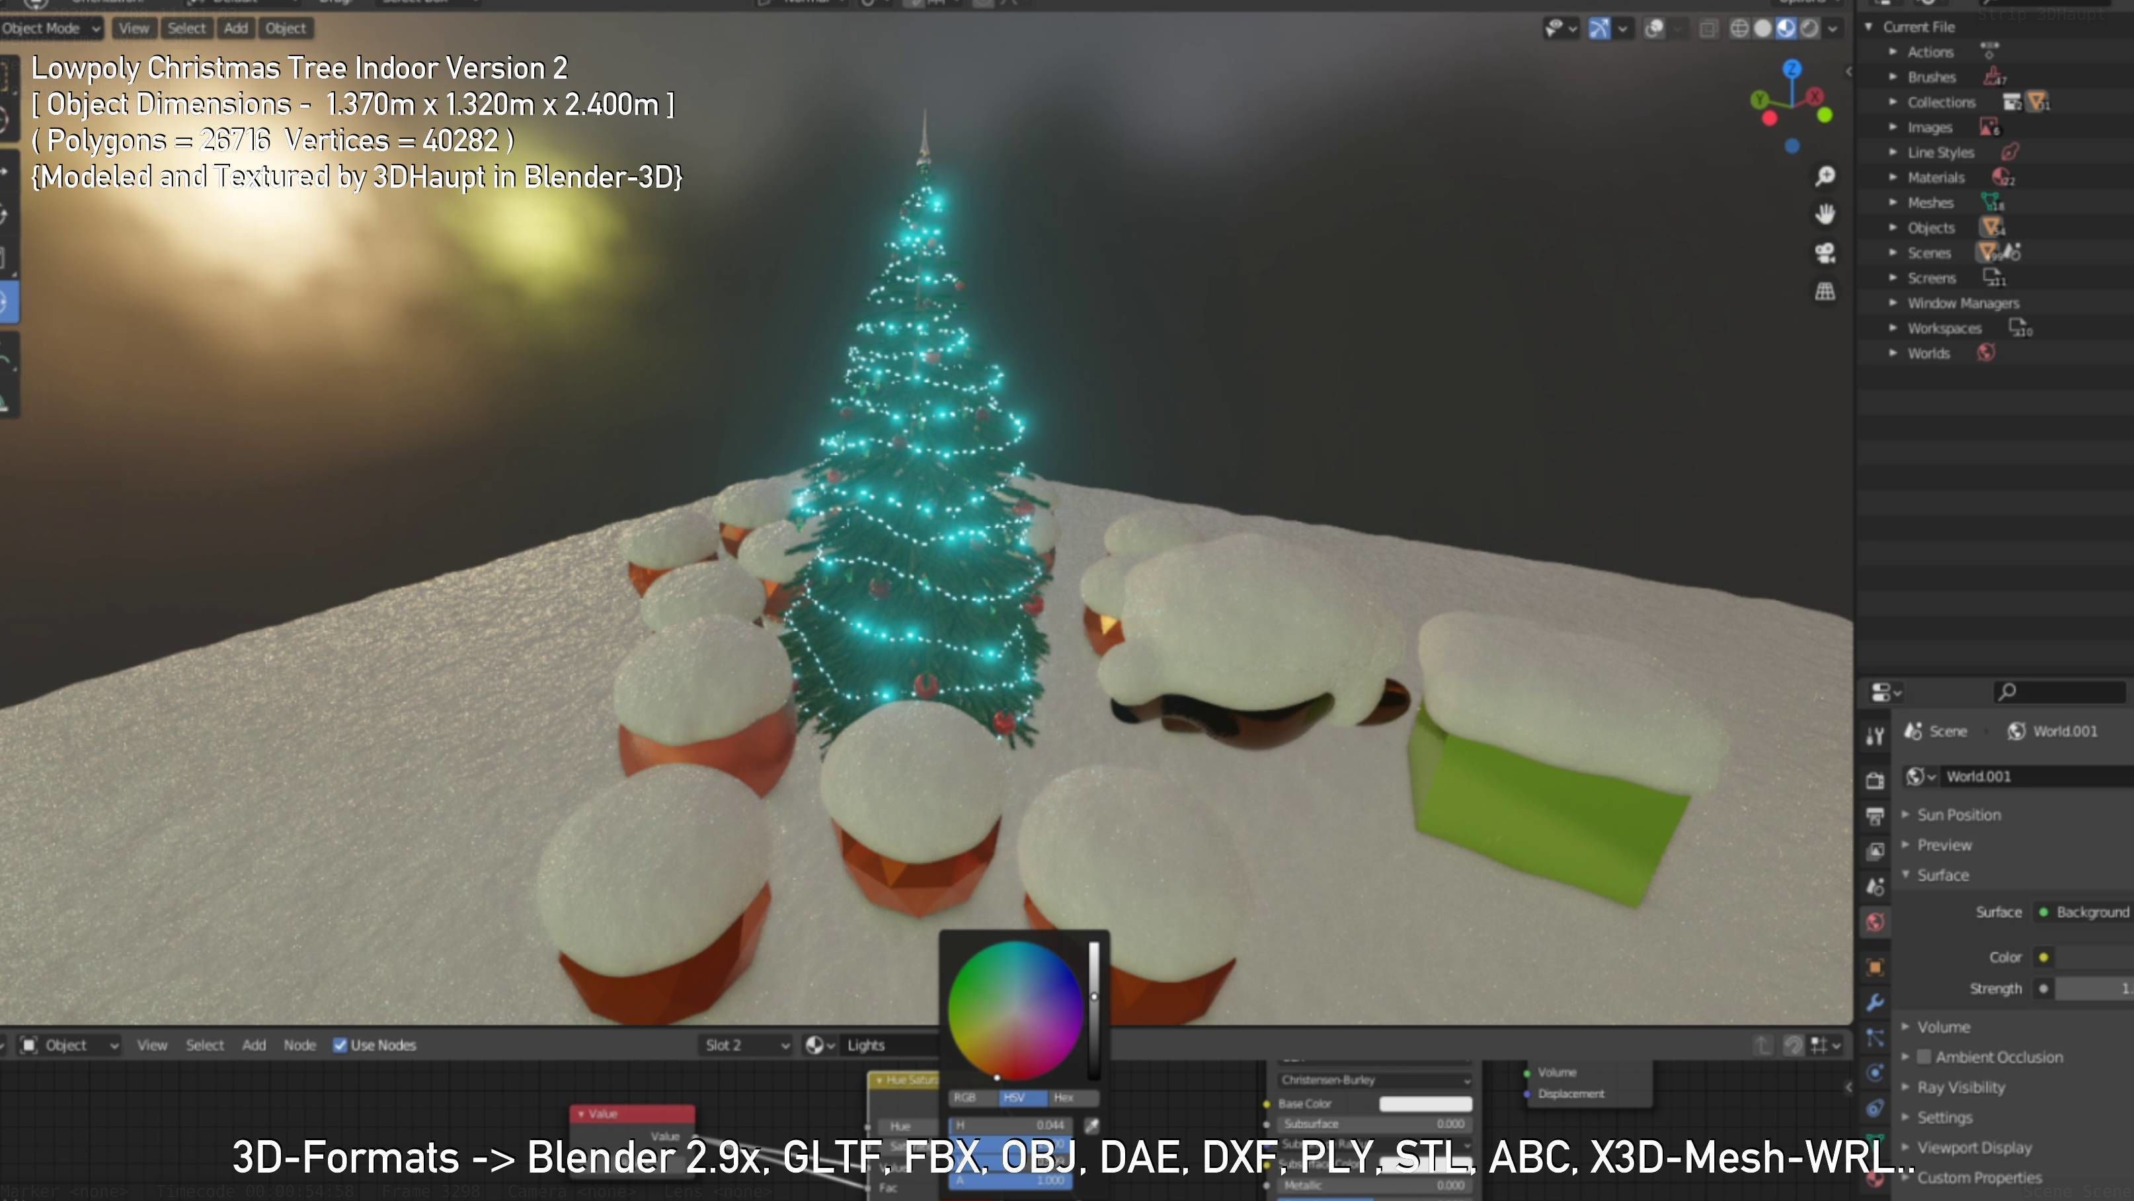Open the View Layer properties tab
The height and width of the screenshot is (1201, 2134).
pos(1875,851)
